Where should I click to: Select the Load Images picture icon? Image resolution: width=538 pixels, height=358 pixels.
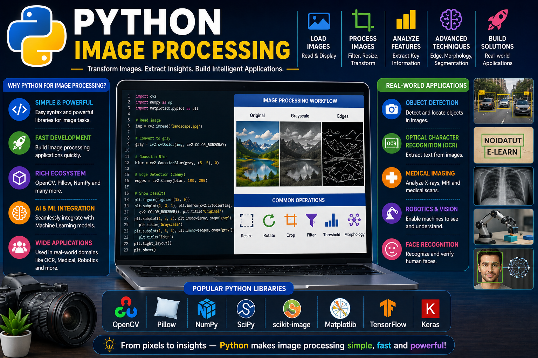point(319,21)
